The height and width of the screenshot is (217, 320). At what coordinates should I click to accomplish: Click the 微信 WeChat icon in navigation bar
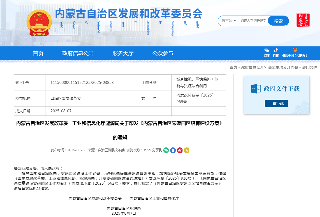point(266,51)
